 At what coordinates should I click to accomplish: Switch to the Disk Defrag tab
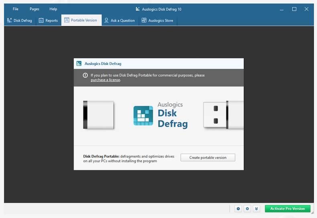[x=20, y=21]
